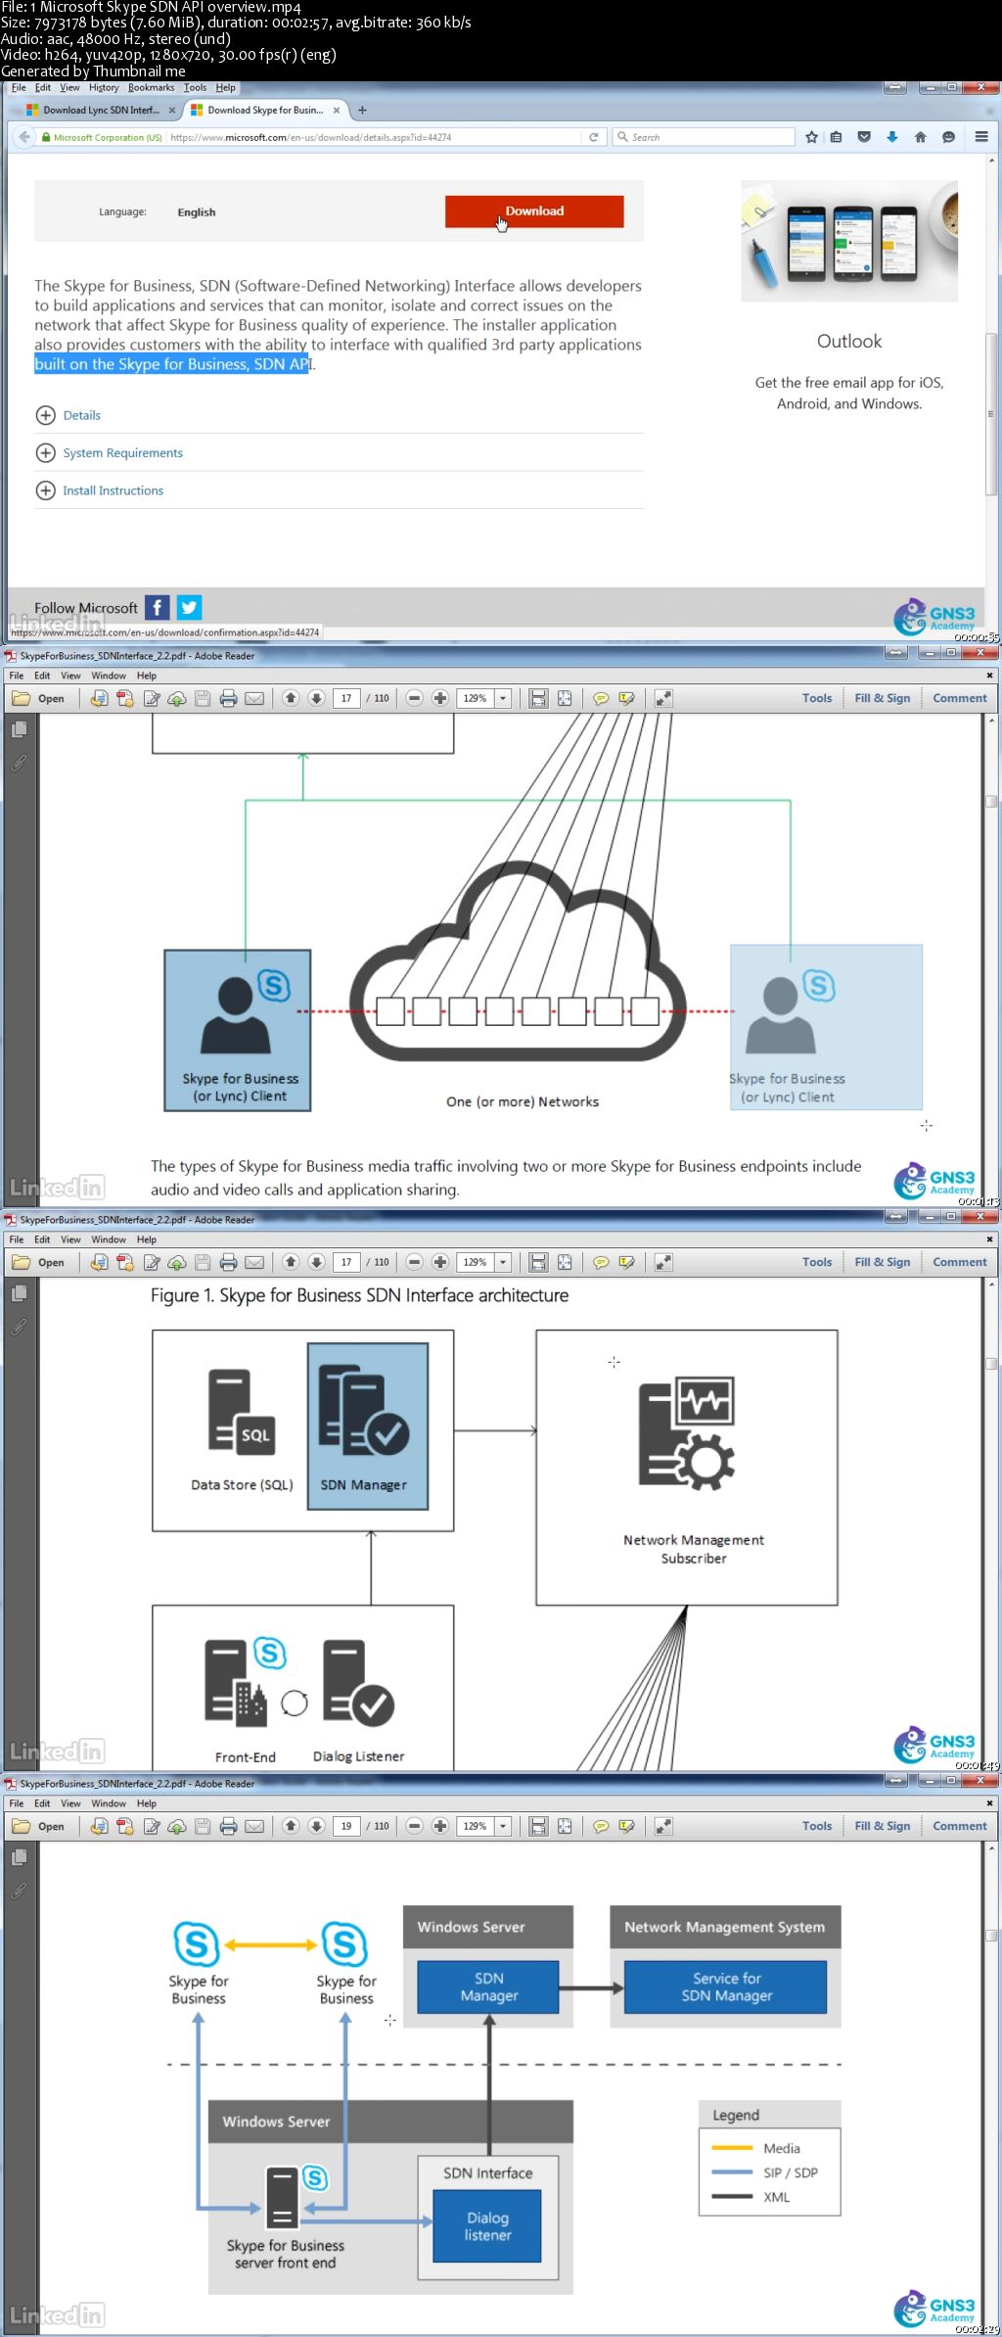
Task: Open Tools pane in cloud-diagram Reader window
Action: tap(817, 699)
